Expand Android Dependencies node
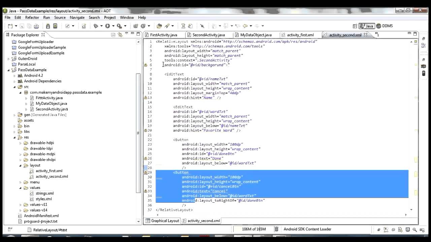431x242 pixels. pos(14,81)
